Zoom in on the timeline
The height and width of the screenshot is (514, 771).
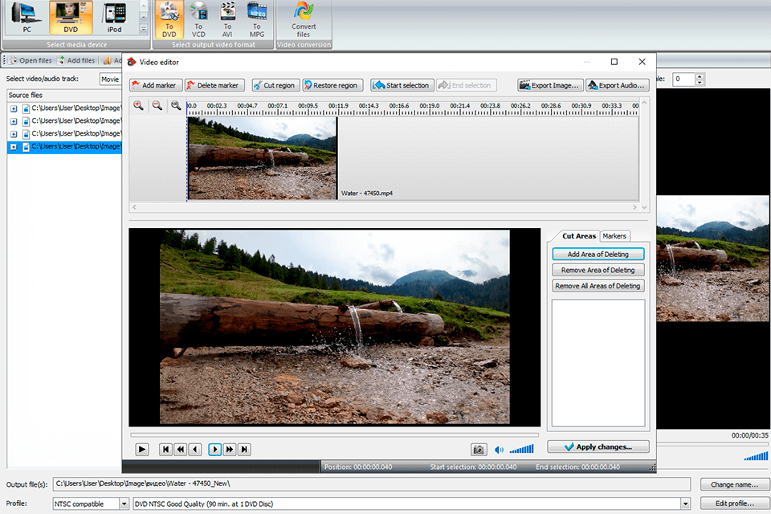coord(139,105)
